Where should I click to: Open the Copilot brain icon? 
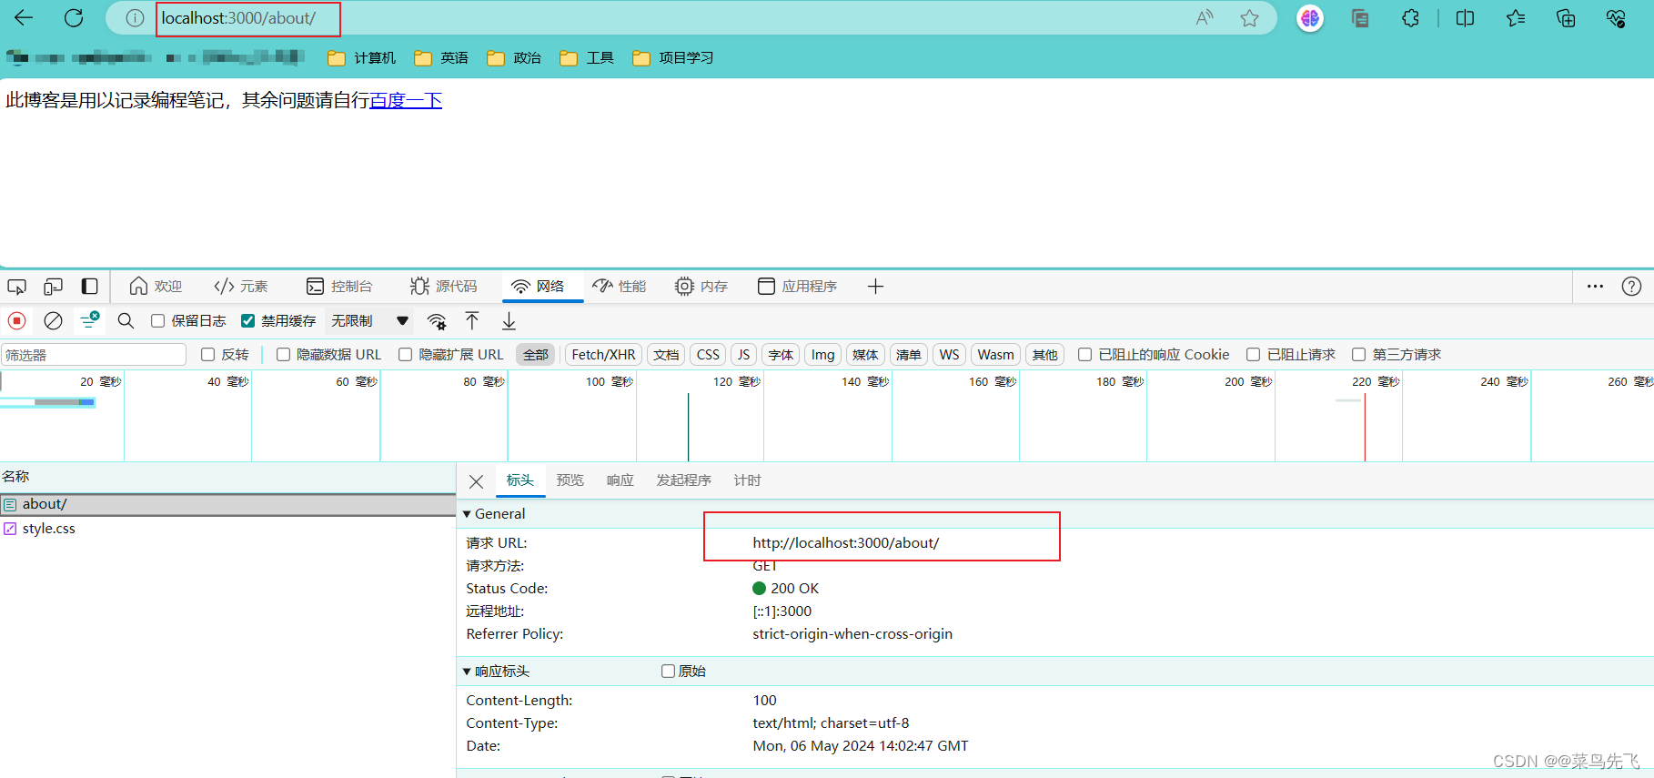(1310, 17)
